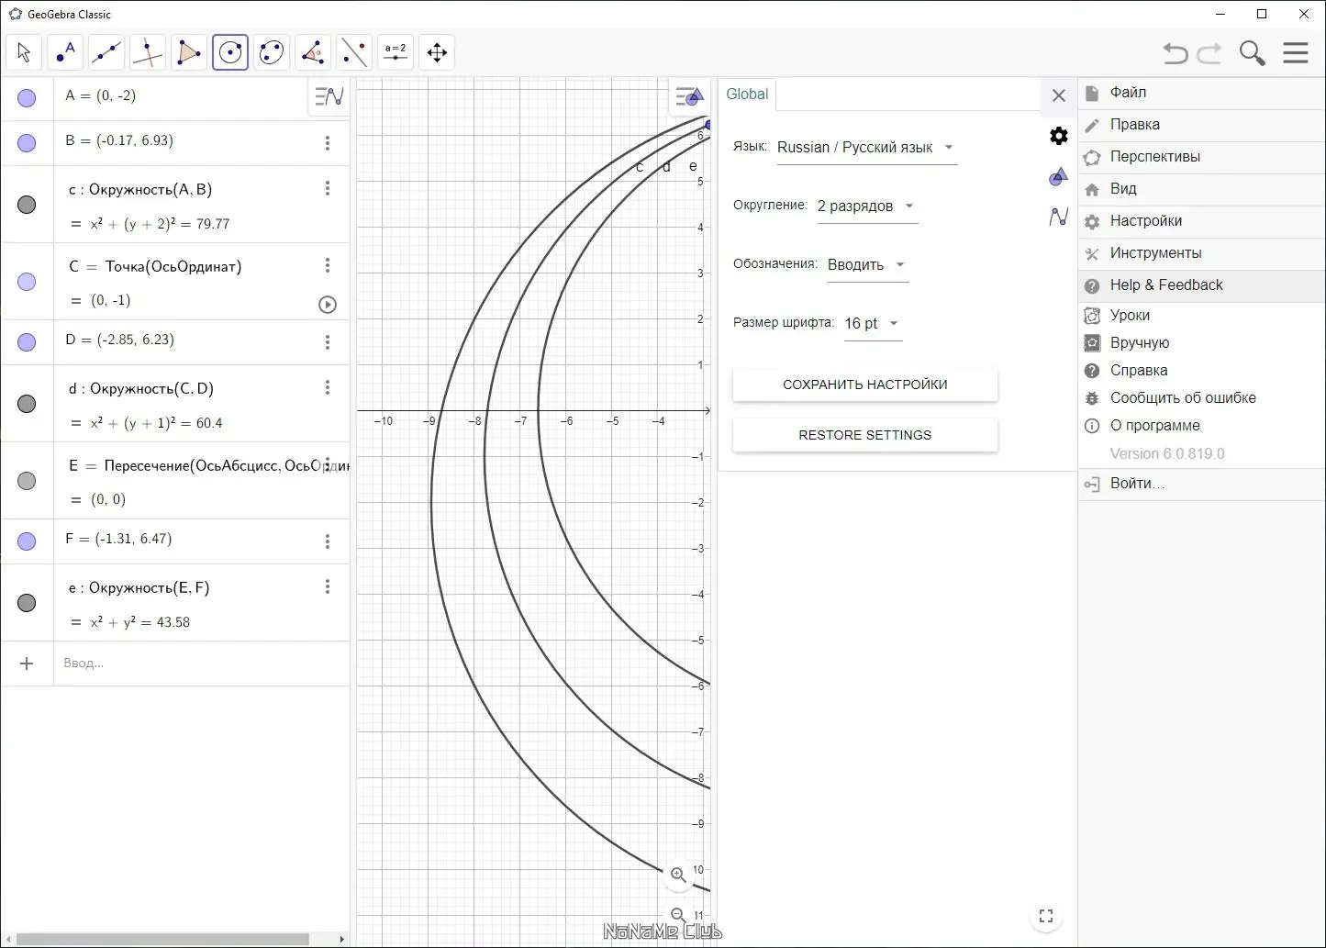Open the font size dropdown
1326x948 pixels.
(872, 324)
